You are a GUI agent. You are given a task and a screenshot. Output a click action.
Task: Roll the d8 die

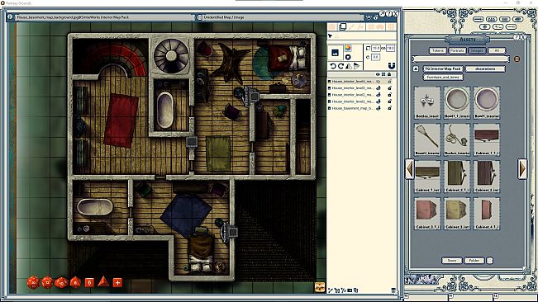pos(75,282)
